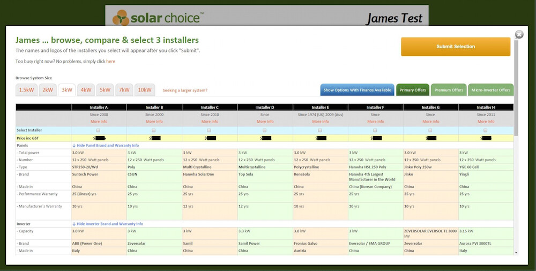This screenshot has height=271, width=536.
Task: Click the Installer E column header
Action: coord(321,107)
